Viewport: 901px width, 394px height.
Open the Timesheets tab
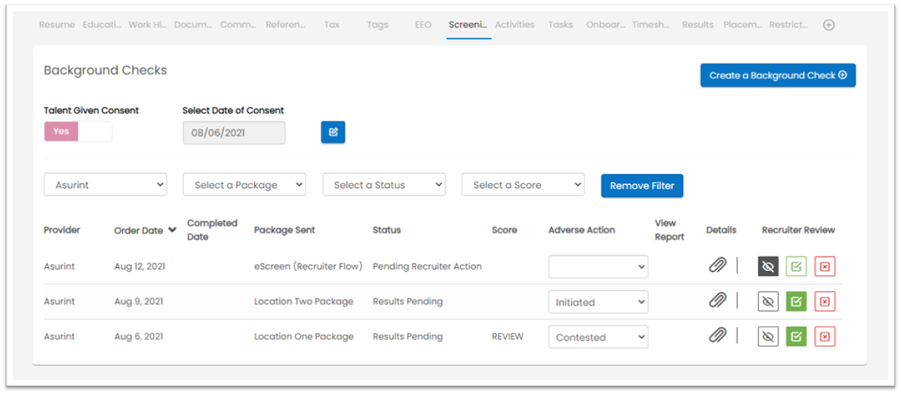(651, 24)
